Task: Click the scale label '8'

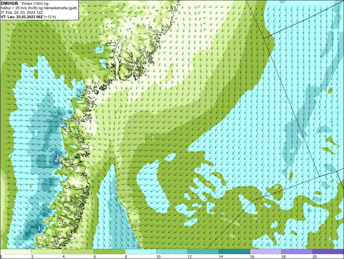Action: (x=126, y=257)
